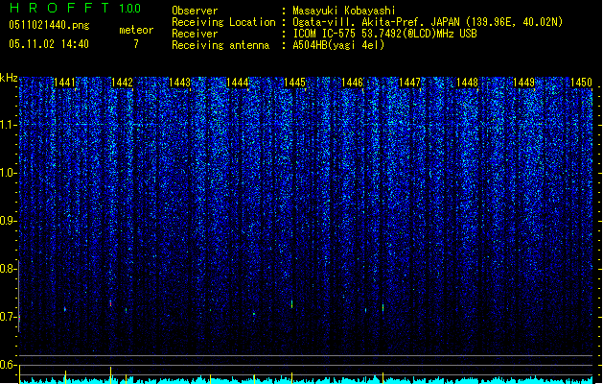Select the meteor count value 7
The width and height of the screenshot is (603, 384).
136,44
